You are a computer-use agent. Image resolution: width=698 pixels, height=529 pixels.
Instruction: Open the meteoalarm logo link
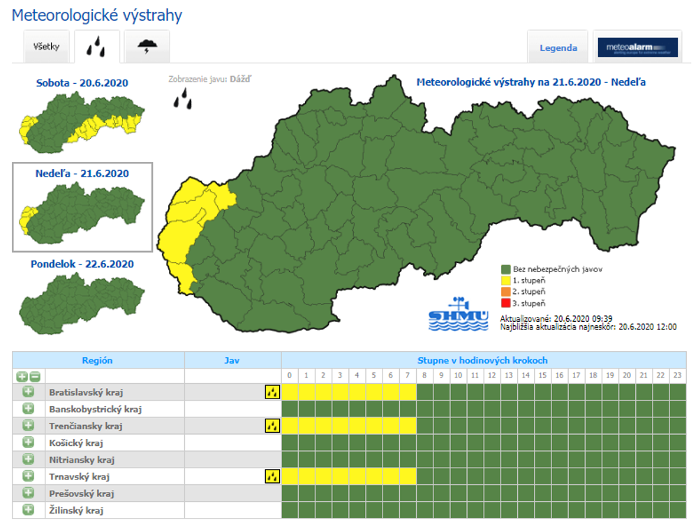(x=637, y=47)
